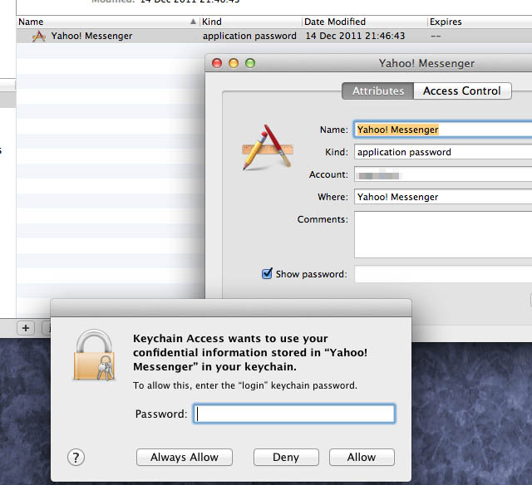Click the plus button to add keychain item

[x=26, y=328]
